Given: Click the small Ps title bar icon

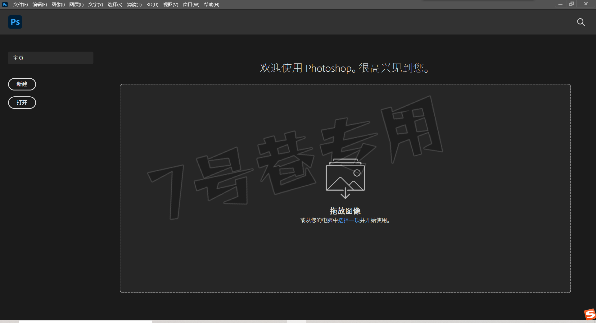Looking at the screenshot, I should click(5, 4).
